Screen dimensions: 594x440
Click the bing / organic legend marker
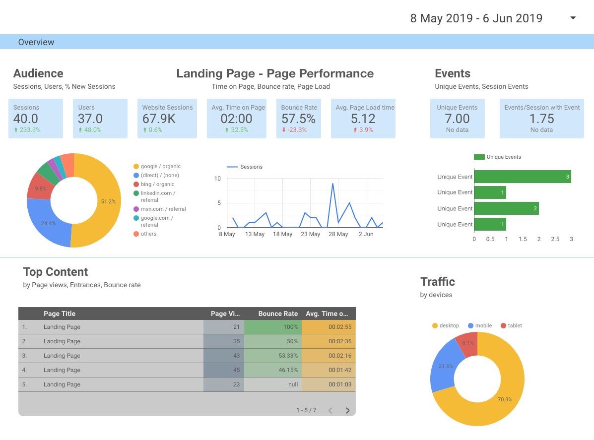click(x=136, y=185)
